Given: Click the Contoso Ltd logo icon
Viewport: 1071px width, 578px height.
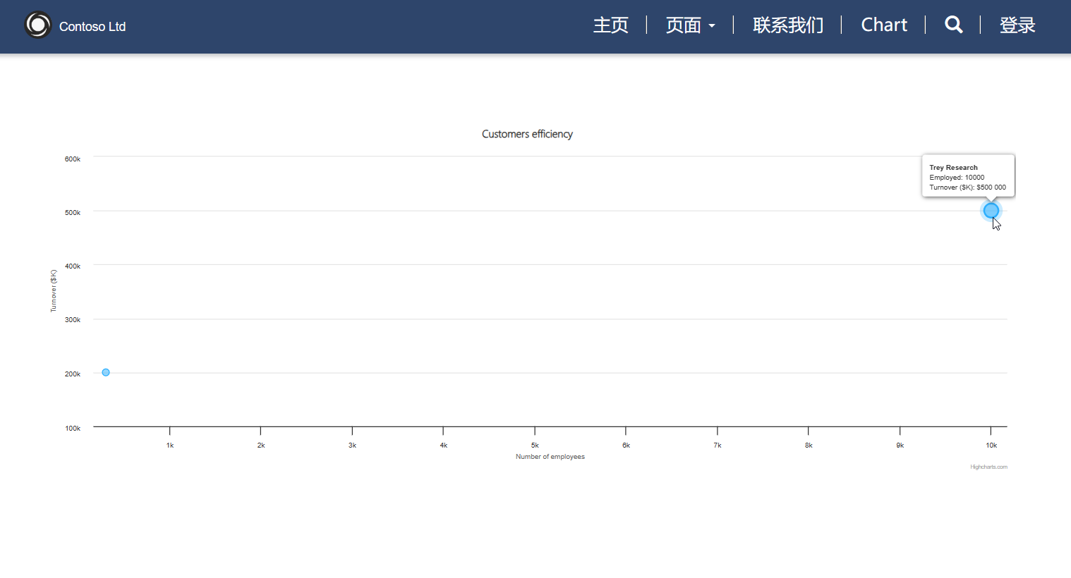Looking at the screenshot, I should click(38, 25).
